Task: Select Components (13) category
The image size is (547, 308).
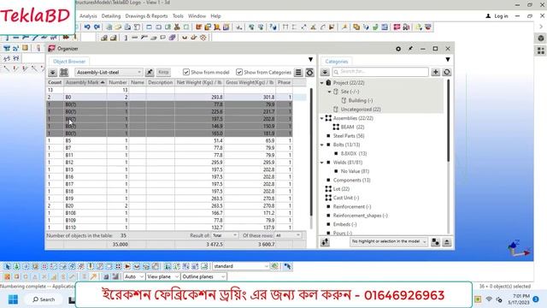Action: pos(351,181)
